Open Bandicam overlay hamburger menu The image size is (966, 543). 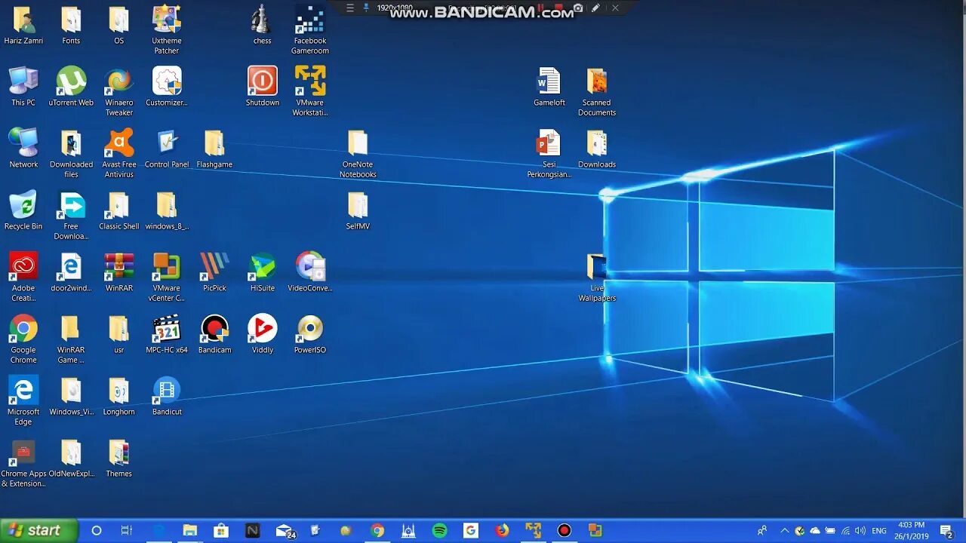(x=349, y=8)
